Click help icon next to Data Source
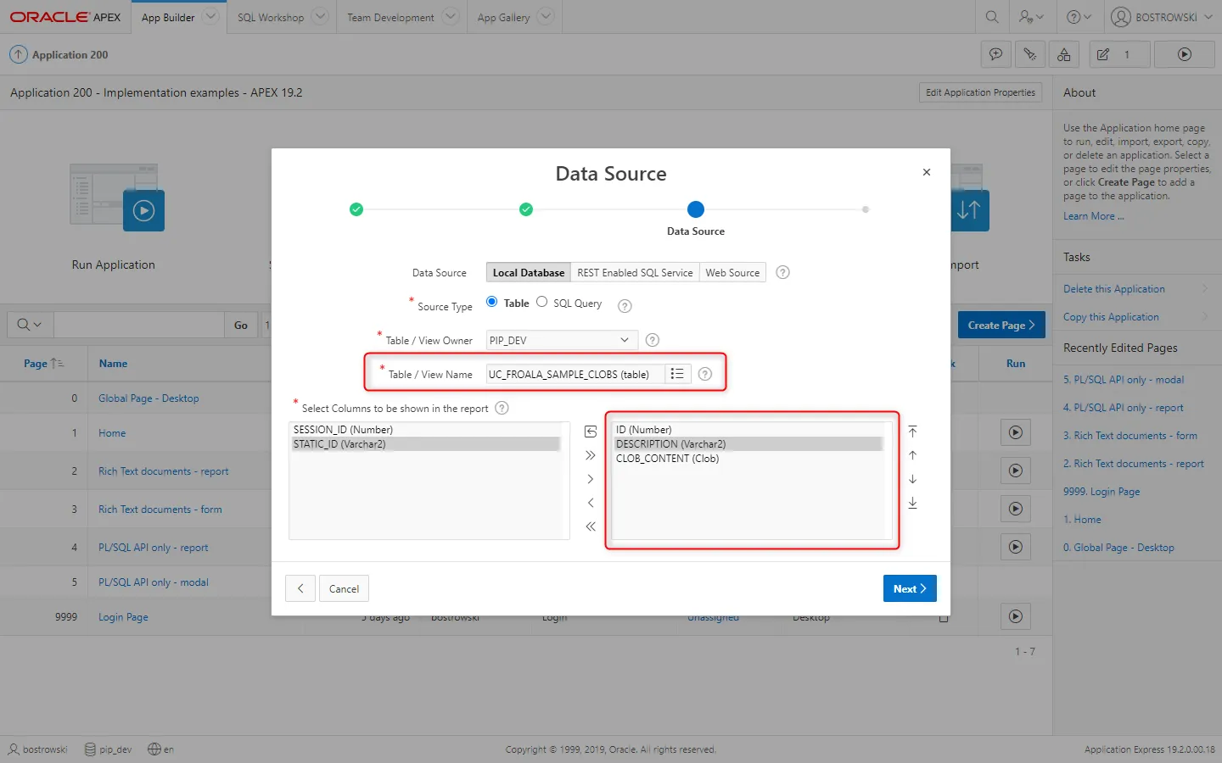 [x=782, y=272]
